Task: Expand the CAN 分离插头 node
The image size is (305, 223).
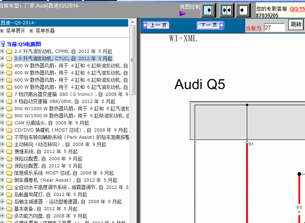Action: 2,123
